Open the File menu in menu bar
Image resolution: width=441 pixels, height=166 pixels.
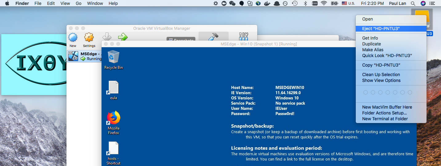point(38,3)
